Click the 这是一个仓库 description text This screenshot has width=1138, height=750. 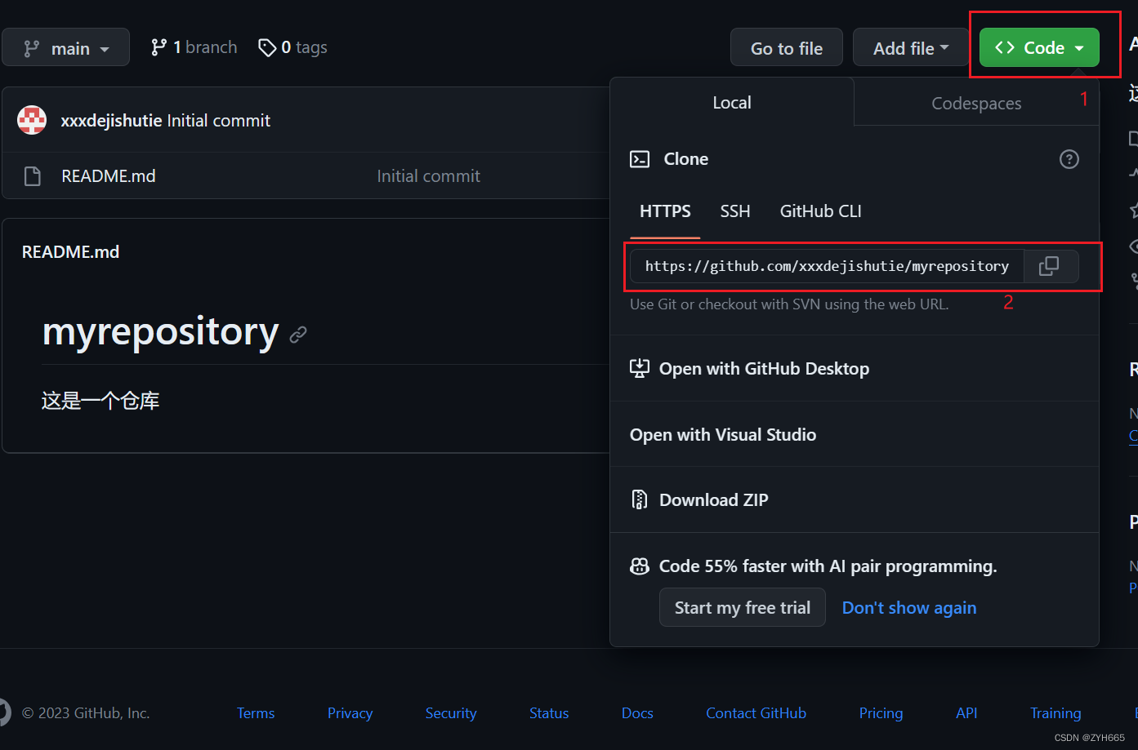[x=100, y=401]
